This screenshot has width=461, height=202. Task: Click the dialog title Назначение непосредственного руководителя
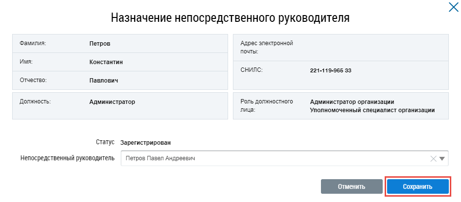pos(230,18)
